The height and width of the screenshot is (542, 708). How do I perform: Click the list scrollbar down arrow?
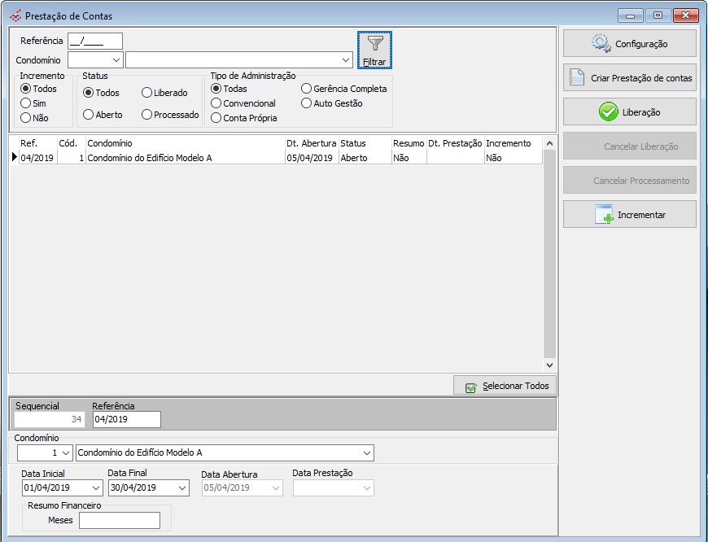click(x=549, y=365)
